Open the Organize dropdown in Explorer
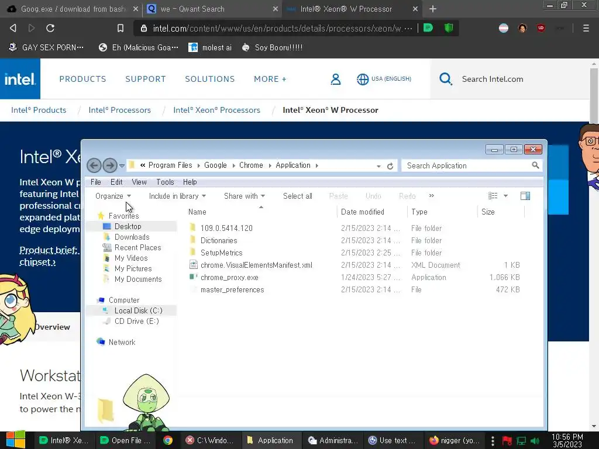 [113, 196]
